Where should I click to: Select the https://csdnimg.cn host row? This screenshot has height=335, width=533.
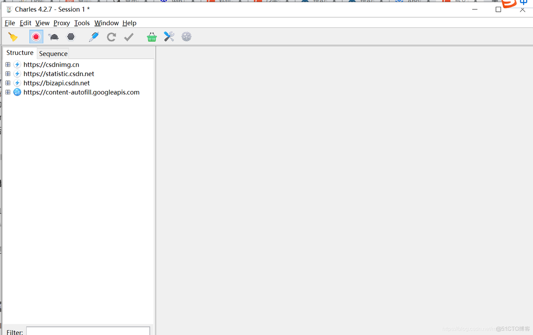pyautogui.click(x=51, y=64)
